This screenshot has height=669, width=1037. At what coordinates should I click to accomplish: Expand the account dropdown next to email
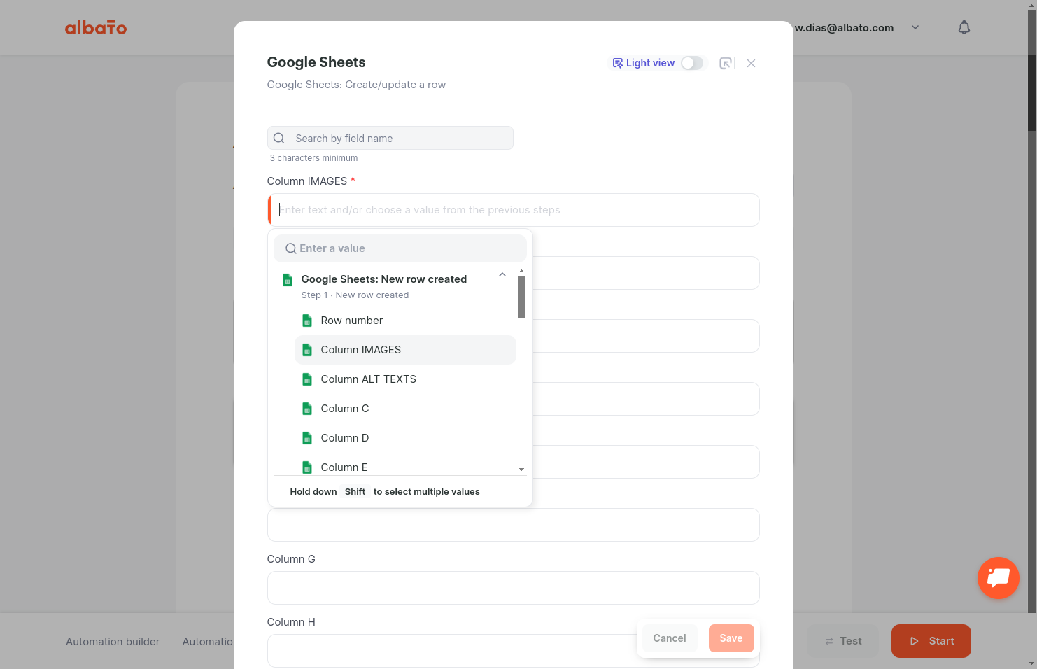(x=915, y=28)
